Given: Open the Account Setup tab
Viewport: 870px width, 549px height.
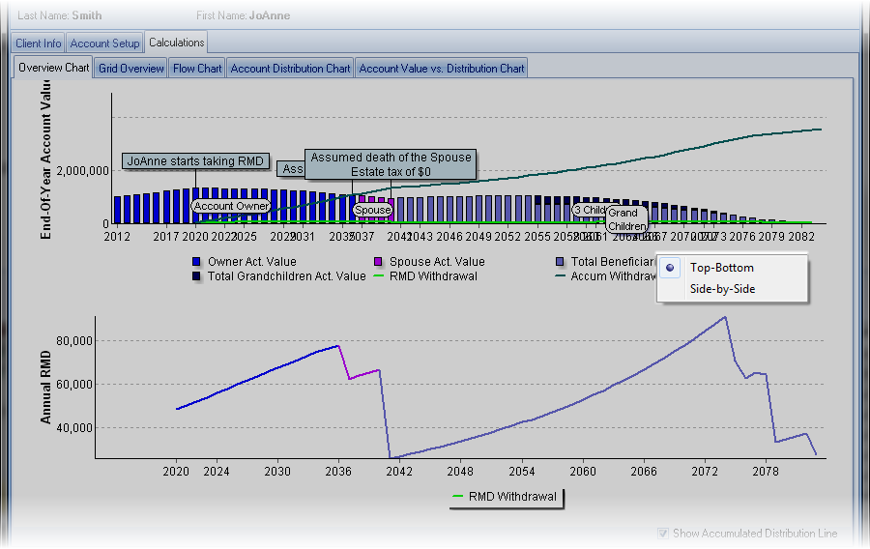Looking at the screenshot, I should coord(104,43).
